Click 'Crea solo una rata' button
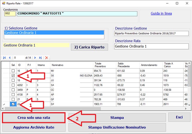Viewport: 192px width, 134px height. tap(34, 118)
